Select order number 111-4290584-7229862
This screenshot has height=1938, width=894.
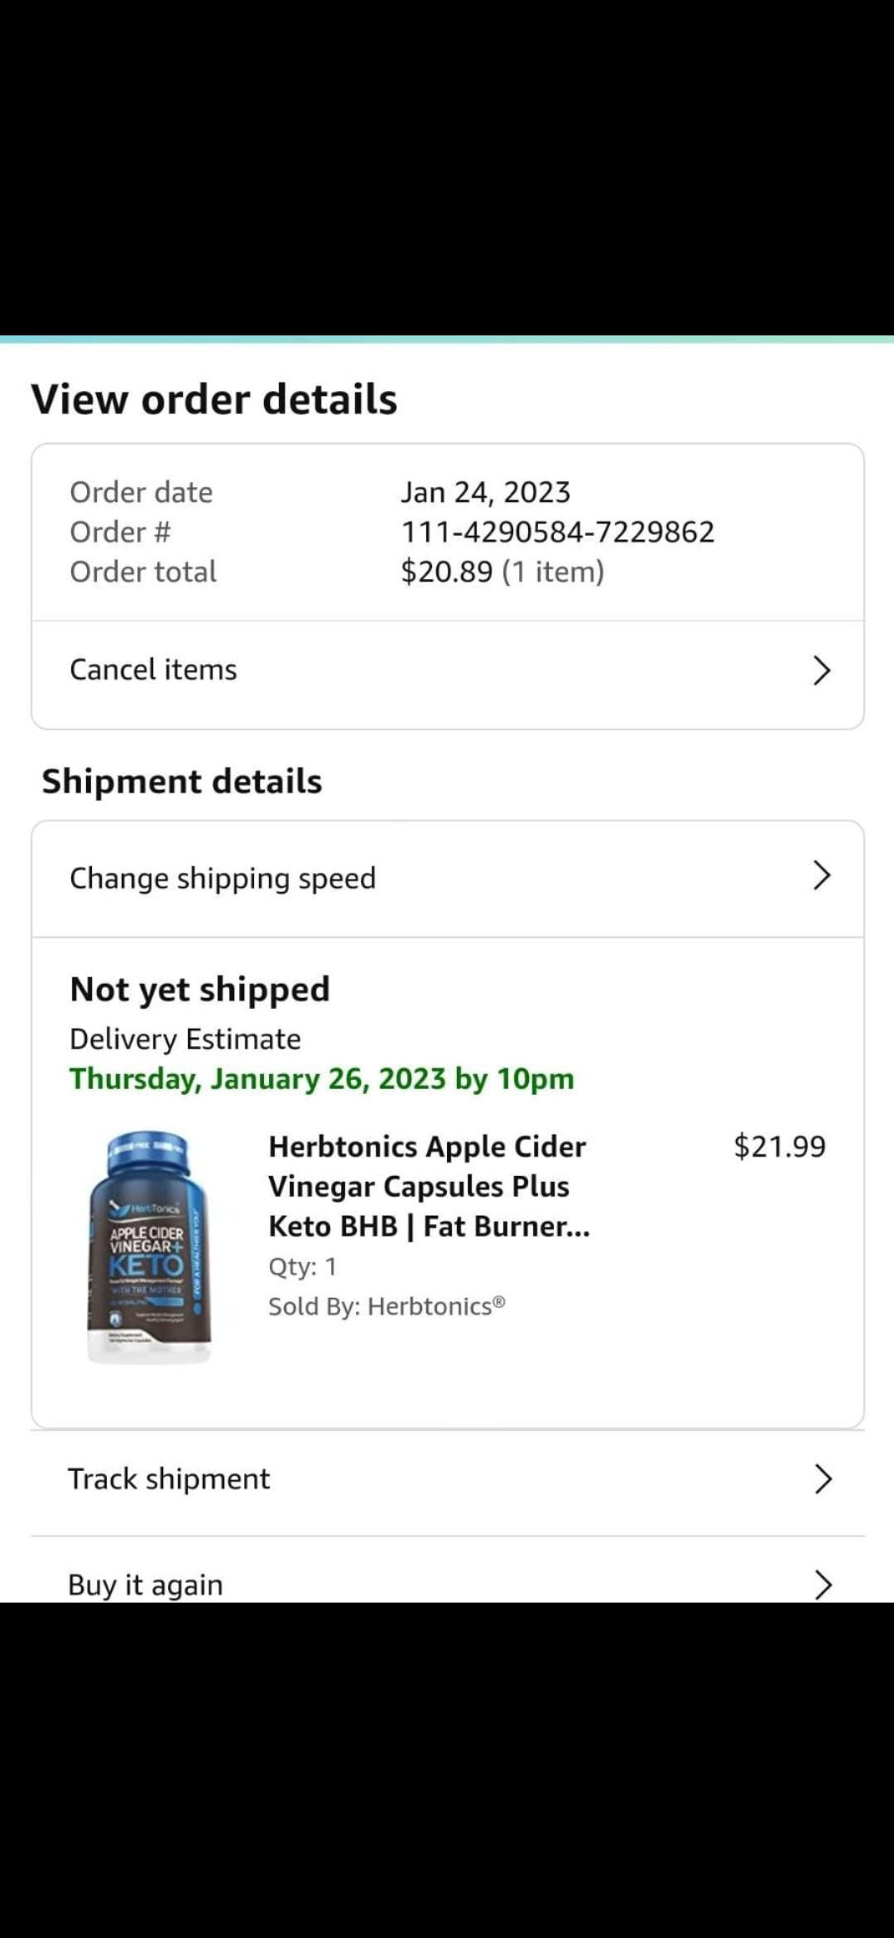[x=557, y=532]
